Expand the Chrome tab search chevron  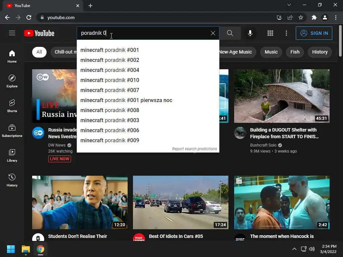[x=289, y=5]
